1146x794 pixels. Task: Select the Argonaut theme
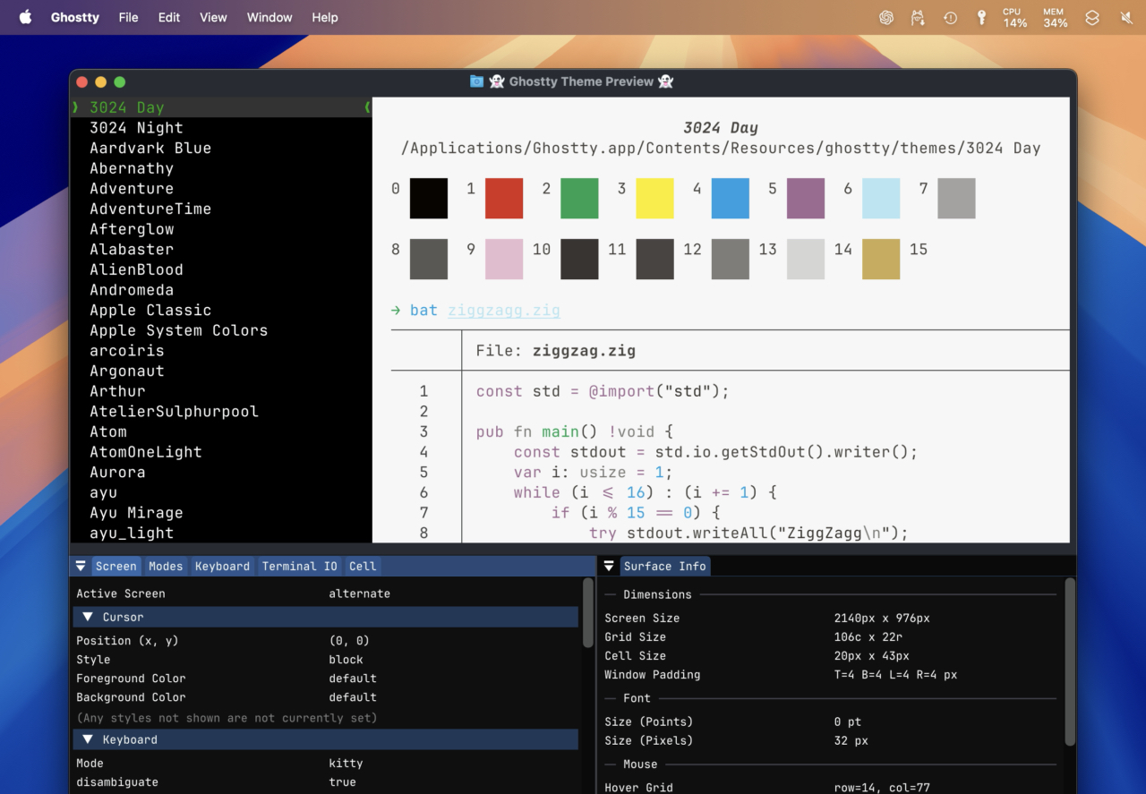point(126,371)
